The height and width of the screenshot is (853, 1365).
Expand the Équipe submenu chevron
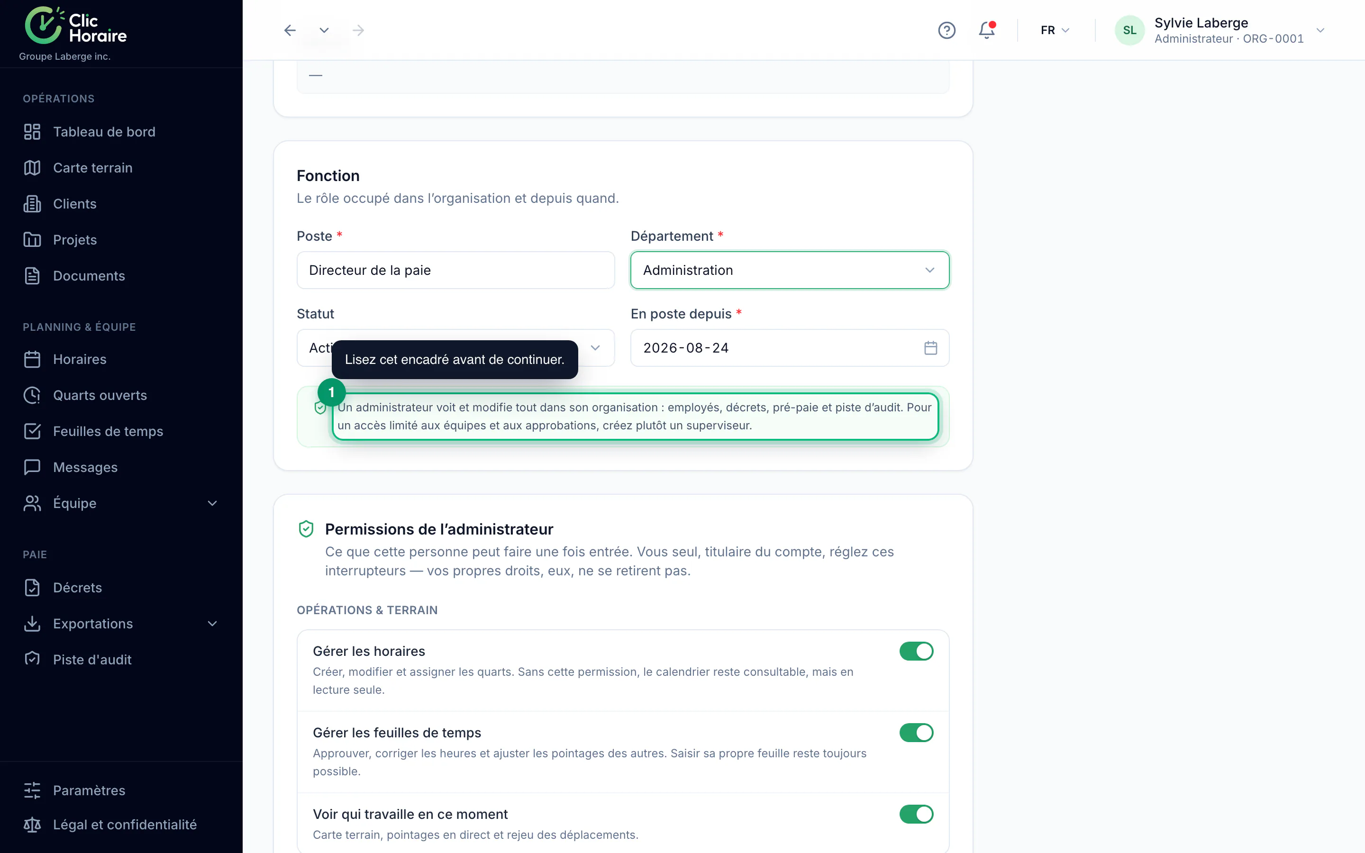[213, 503]
